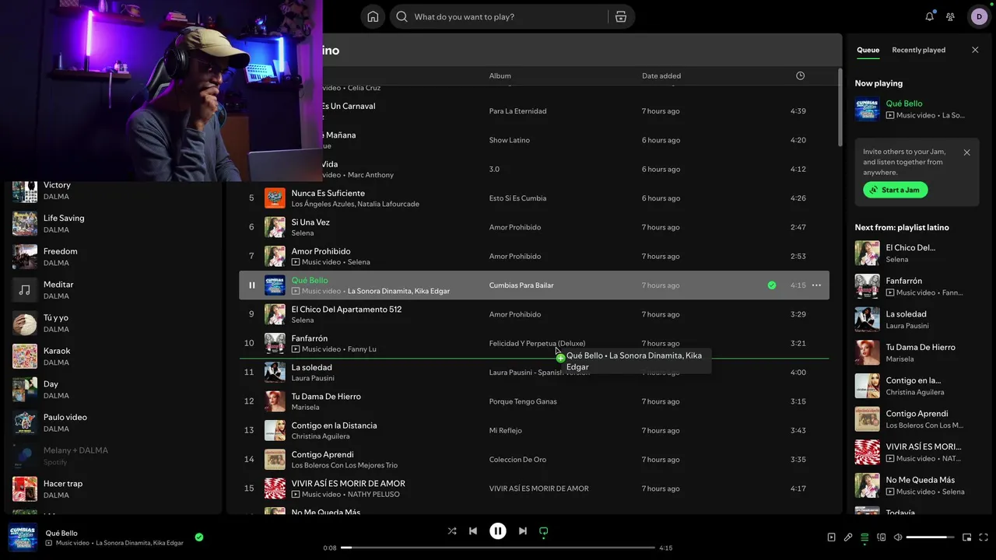Open Marc Anthony artist link
Viewport: 996px width, 560px height.
click(x=370, y=175)
